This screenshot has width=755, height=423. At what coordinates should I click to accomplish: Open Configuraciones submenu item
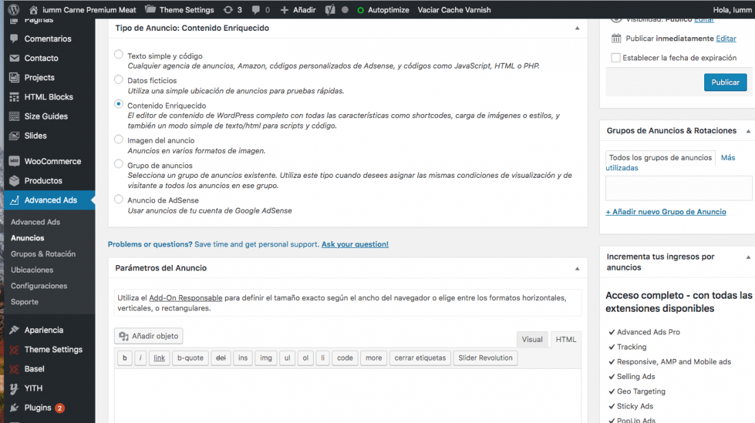tap(39, 286)
